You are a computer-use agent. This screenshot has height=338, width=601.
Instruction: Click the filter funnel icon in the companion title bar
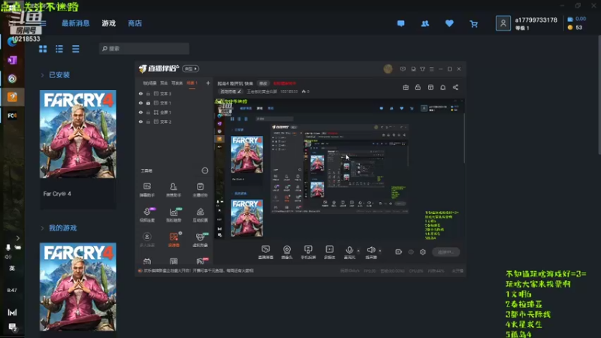pyautogui.click(x=422, y=69)
